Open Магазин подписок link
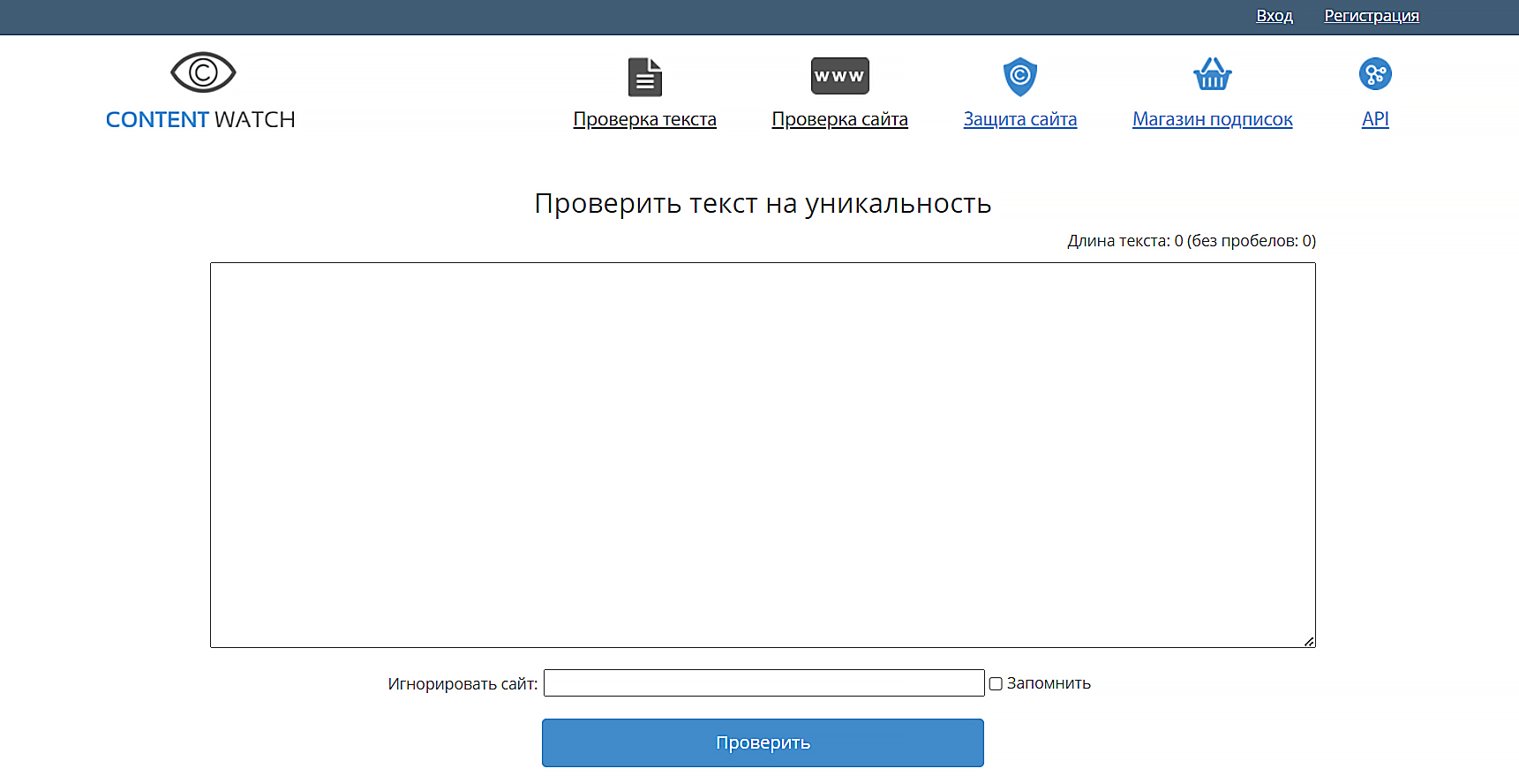 tap(1213, 119)
